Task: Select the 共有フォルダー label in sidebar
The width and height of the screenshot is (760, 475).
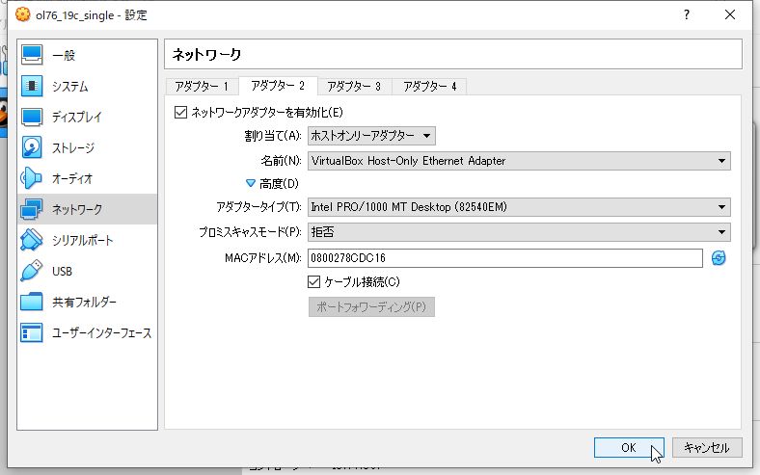Action: pyautogui.click(x=84, y=303)
